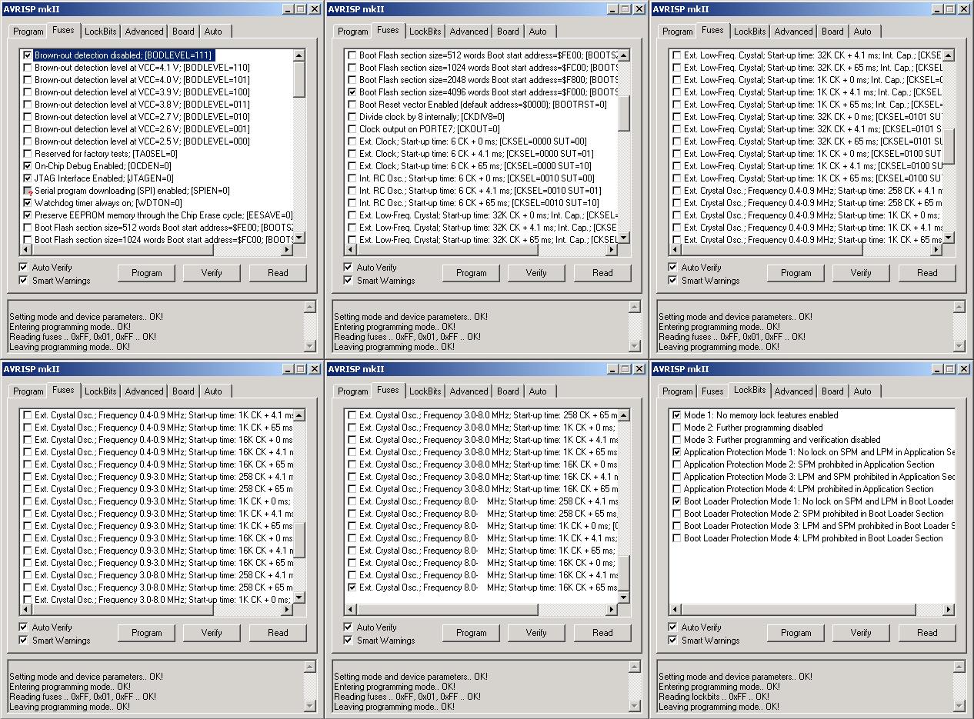Select Crystal Osc. 0.9-3.0 MHz 1K CK + 65 ms
Screen dimensions: 974x719
click(28, 526)
